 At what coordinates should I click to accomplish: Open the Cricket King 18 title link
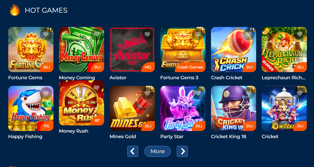pos(229,137)
